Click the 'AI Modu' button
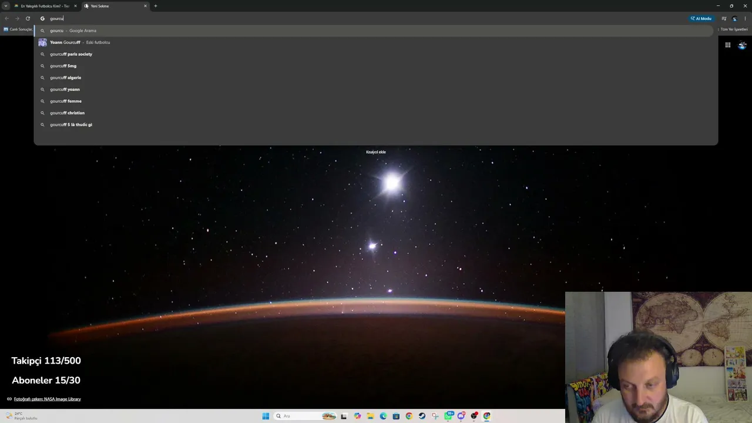 pos(701,18)
